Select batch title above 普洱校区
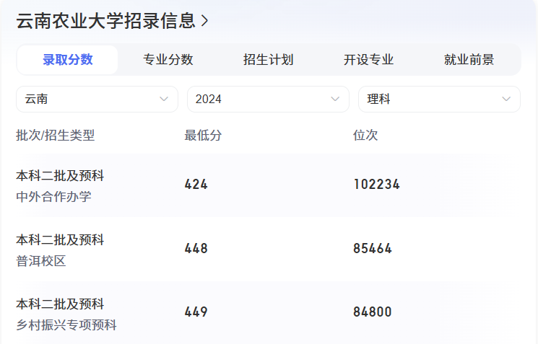 (60, 239)
